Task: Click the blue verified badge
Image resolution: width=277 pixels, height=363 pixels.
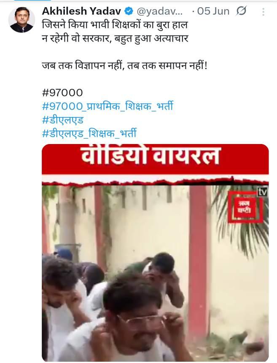Action: 129,11
